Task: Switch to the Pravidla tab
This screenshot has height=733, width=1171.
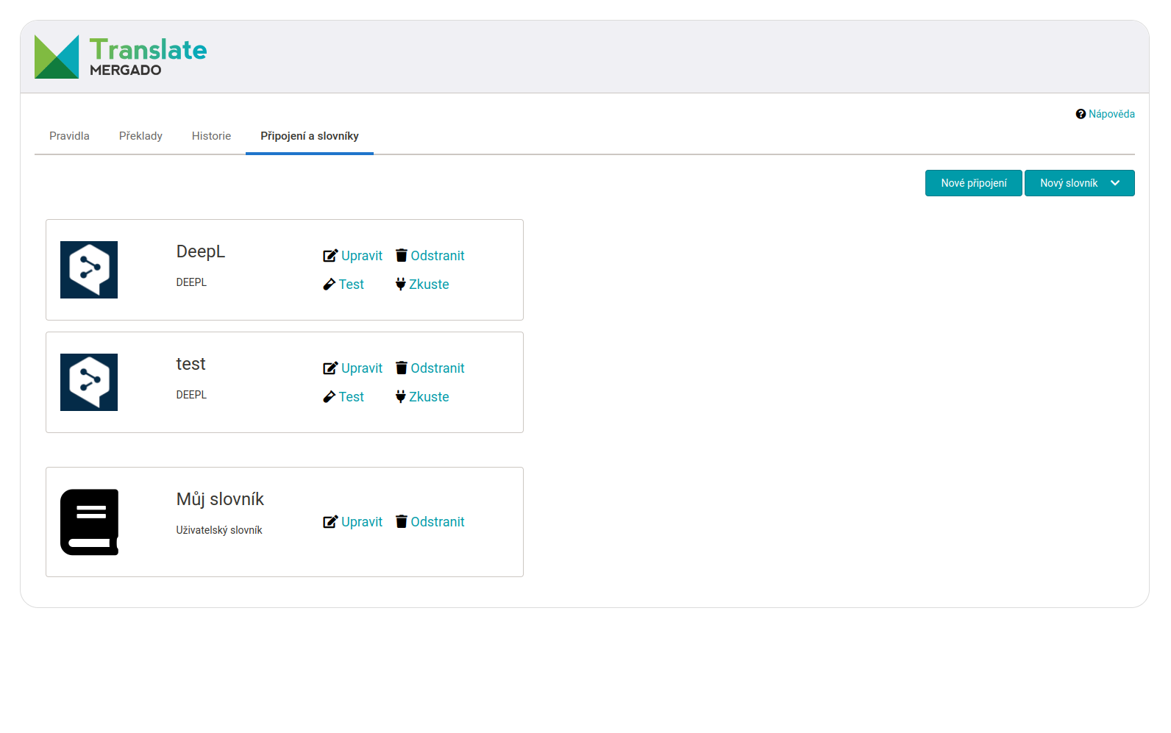Action: click(69, 136)
